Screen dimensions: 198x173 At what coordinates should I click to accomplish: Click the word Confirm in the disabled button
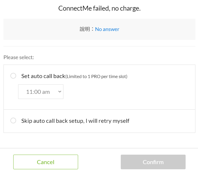153,162
